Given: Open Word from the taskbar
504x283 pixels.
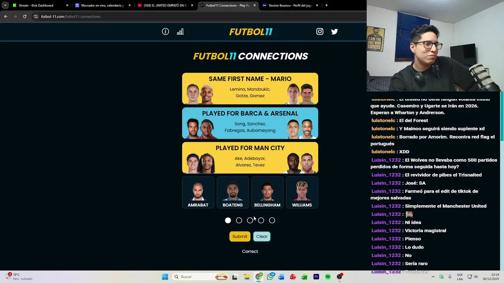Looking at the screenshot, I should (x=281, y=277).
